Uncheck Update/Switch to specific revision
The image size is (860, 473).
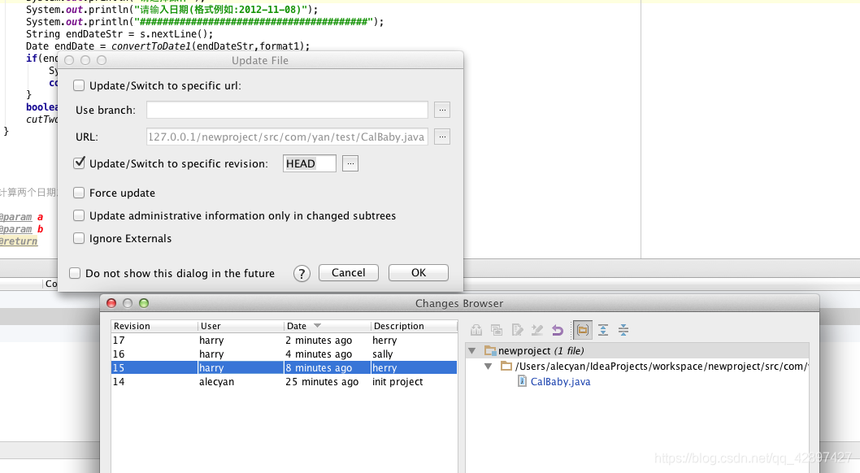[x=79, y=163]
